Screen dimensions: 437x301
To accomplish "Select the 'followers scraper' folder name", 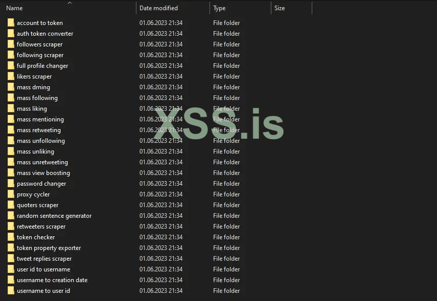I will coord(39,44).
